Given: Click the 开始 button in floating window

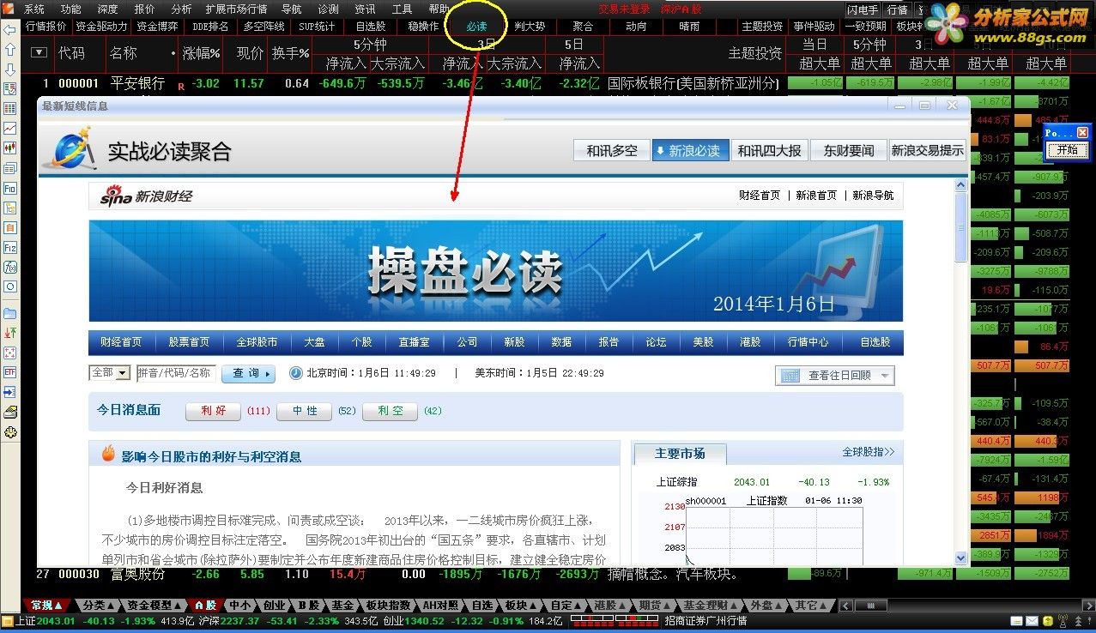Looking at the screenshot, I should (1067, 149).
